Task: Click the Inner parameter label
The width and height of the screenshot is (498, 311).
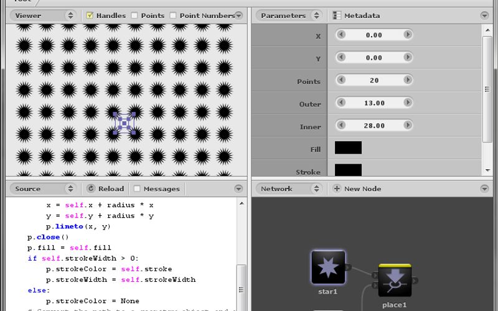Action: [310, 127]
